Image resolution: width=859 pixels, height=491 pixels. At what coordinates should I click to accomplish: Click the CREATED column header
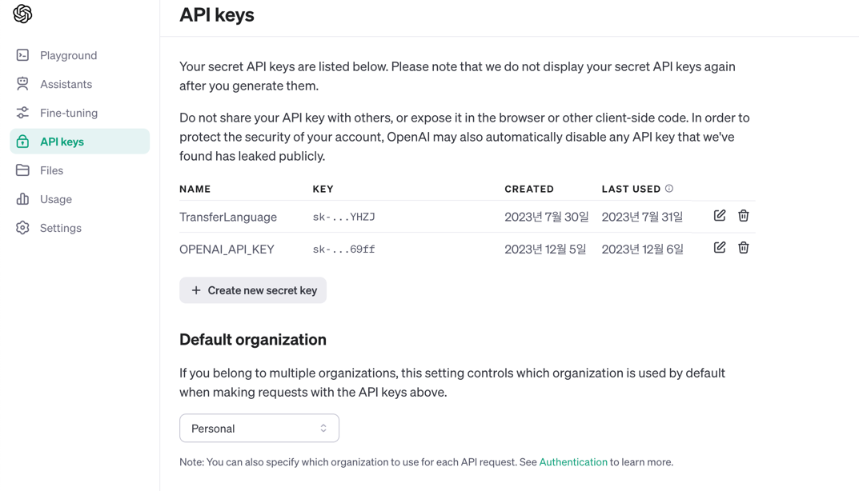point(529,189)
